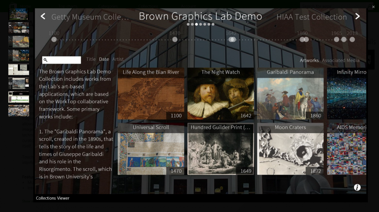Image resolution: width=379 pixels, height=212 pixels.
Task: Switch to the Associated Media tab
Action: 341,60
